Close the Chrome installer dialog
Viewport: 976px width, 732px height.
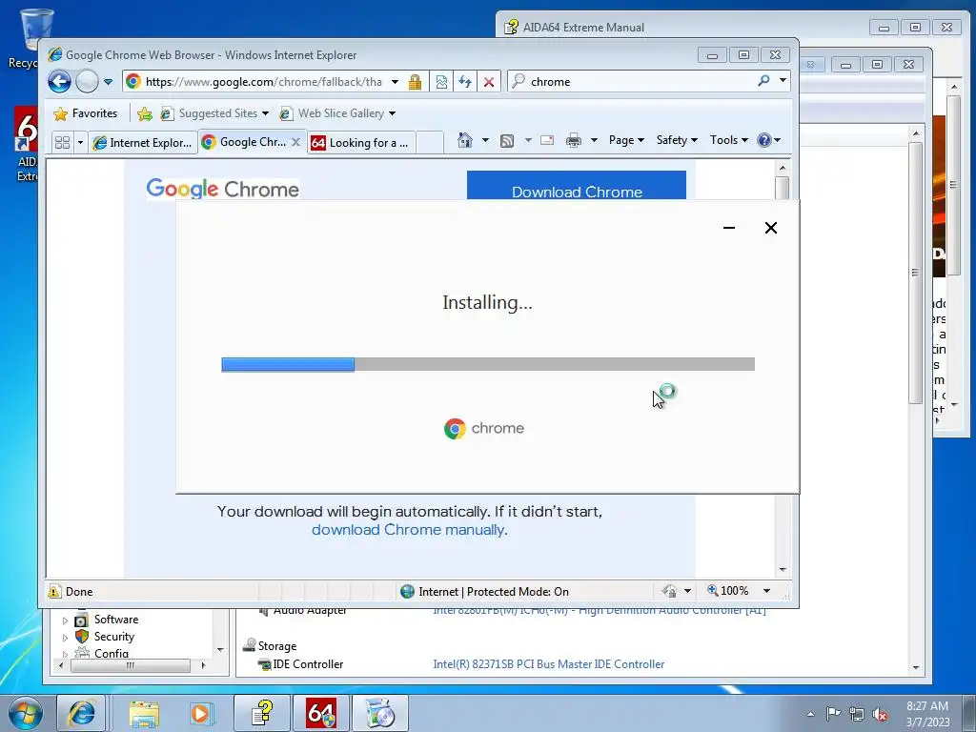(770, 228)
